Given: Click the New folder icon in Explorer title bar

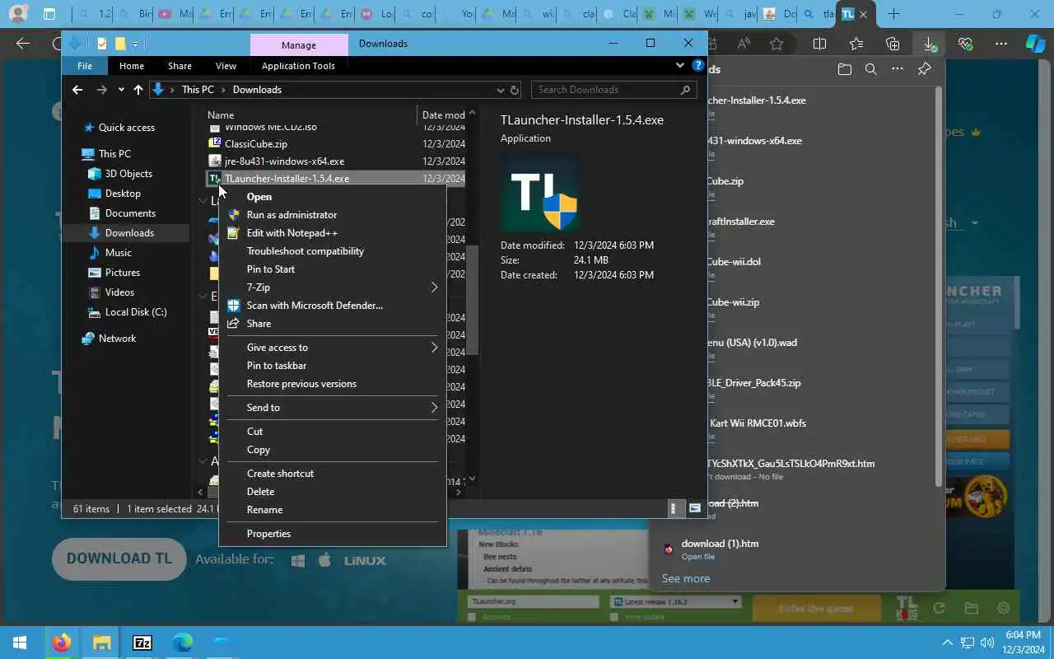Looking at the screenshot, I should tap(119, 44).
